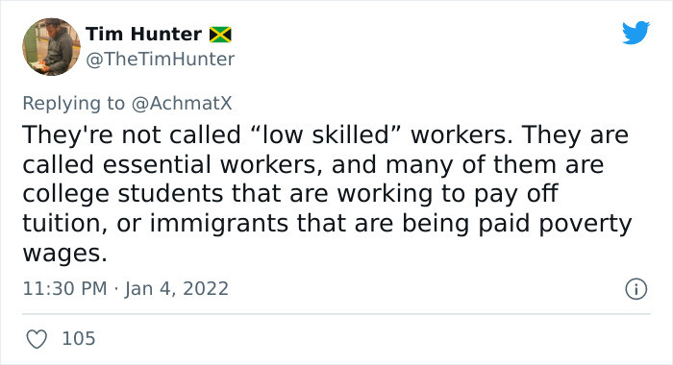The width and height of the screenshot is (673, 365).
Task: Click the 11:30 PM timestamp
Action: click(64, 288)
